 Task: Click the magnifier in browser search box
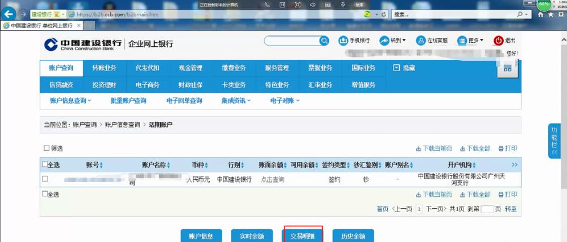click(520, 15)
